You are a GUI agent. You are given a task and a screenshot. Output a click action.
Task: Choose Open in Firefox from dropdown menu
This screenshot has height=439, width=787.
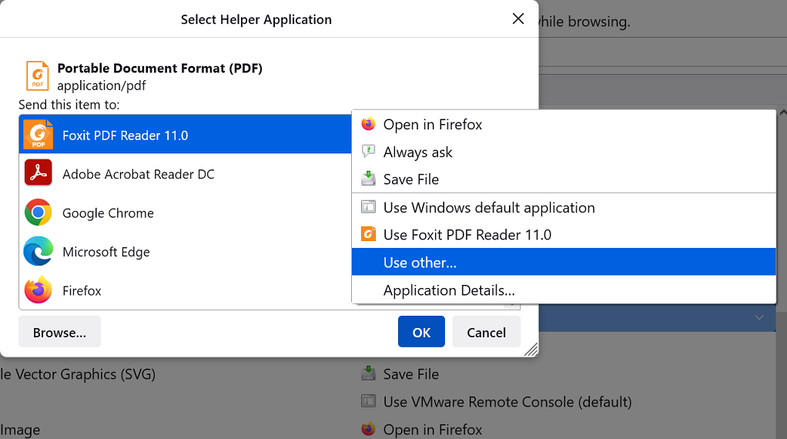[564, 124]
